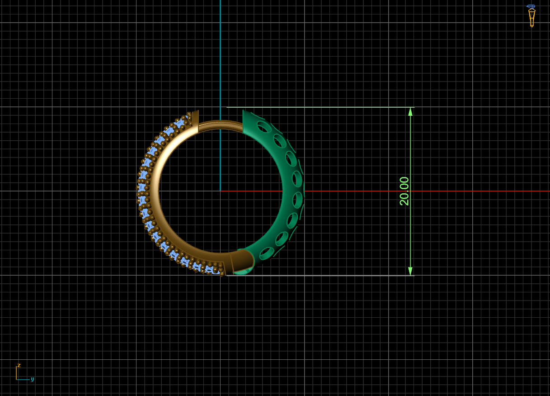This screenshot has width=550, height=396.
Task: Click the blue diamond symbol above the prong icon
Action: [531, 5]
